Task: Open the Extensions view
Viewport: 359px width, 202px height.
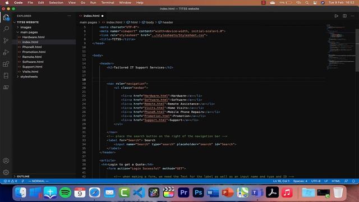Action: (x=6, y=64)
